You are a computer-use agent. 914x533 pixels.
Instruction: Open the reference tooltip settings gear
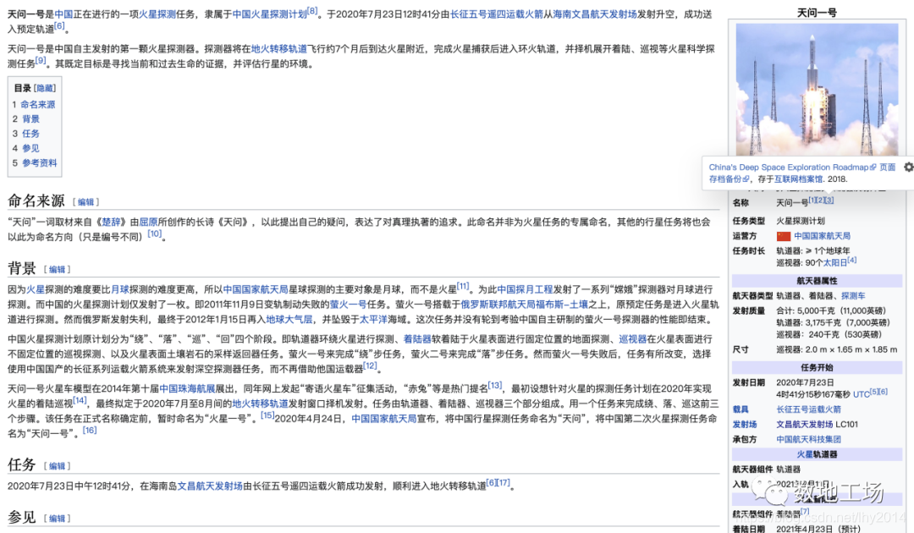(x=908, y=168)
